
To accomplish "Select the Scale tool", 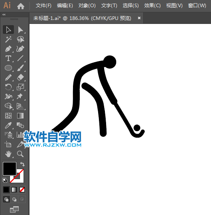I will tap(20, 87).
